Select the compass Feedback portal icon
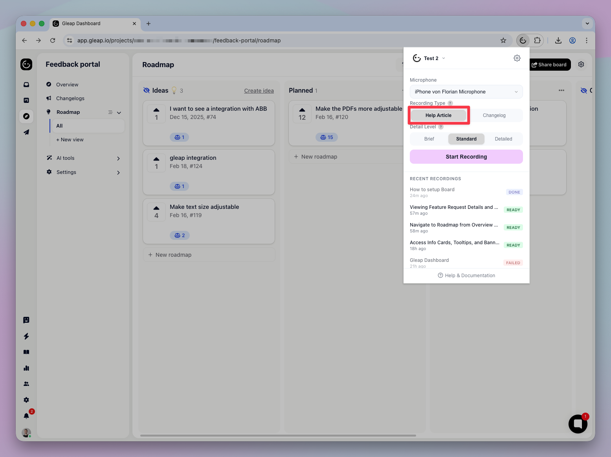Viewport: 611px width, 457px height. (26, 116)
